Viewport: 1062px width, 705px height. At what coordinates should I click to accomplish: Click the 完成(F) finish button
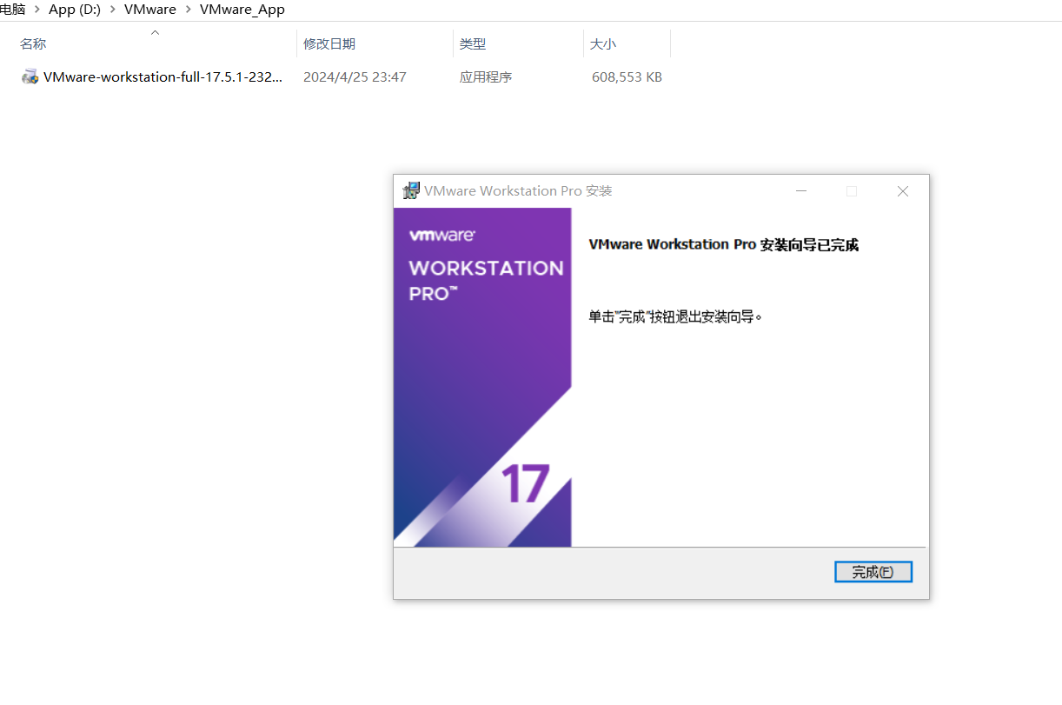873,572
